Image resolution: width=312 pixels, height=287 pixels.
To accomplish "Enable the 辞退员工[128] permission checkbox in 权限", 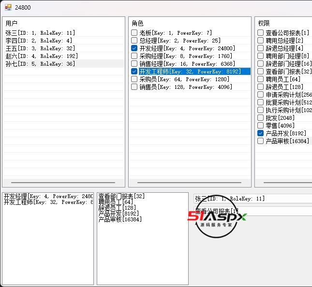I will click(260, 87).
